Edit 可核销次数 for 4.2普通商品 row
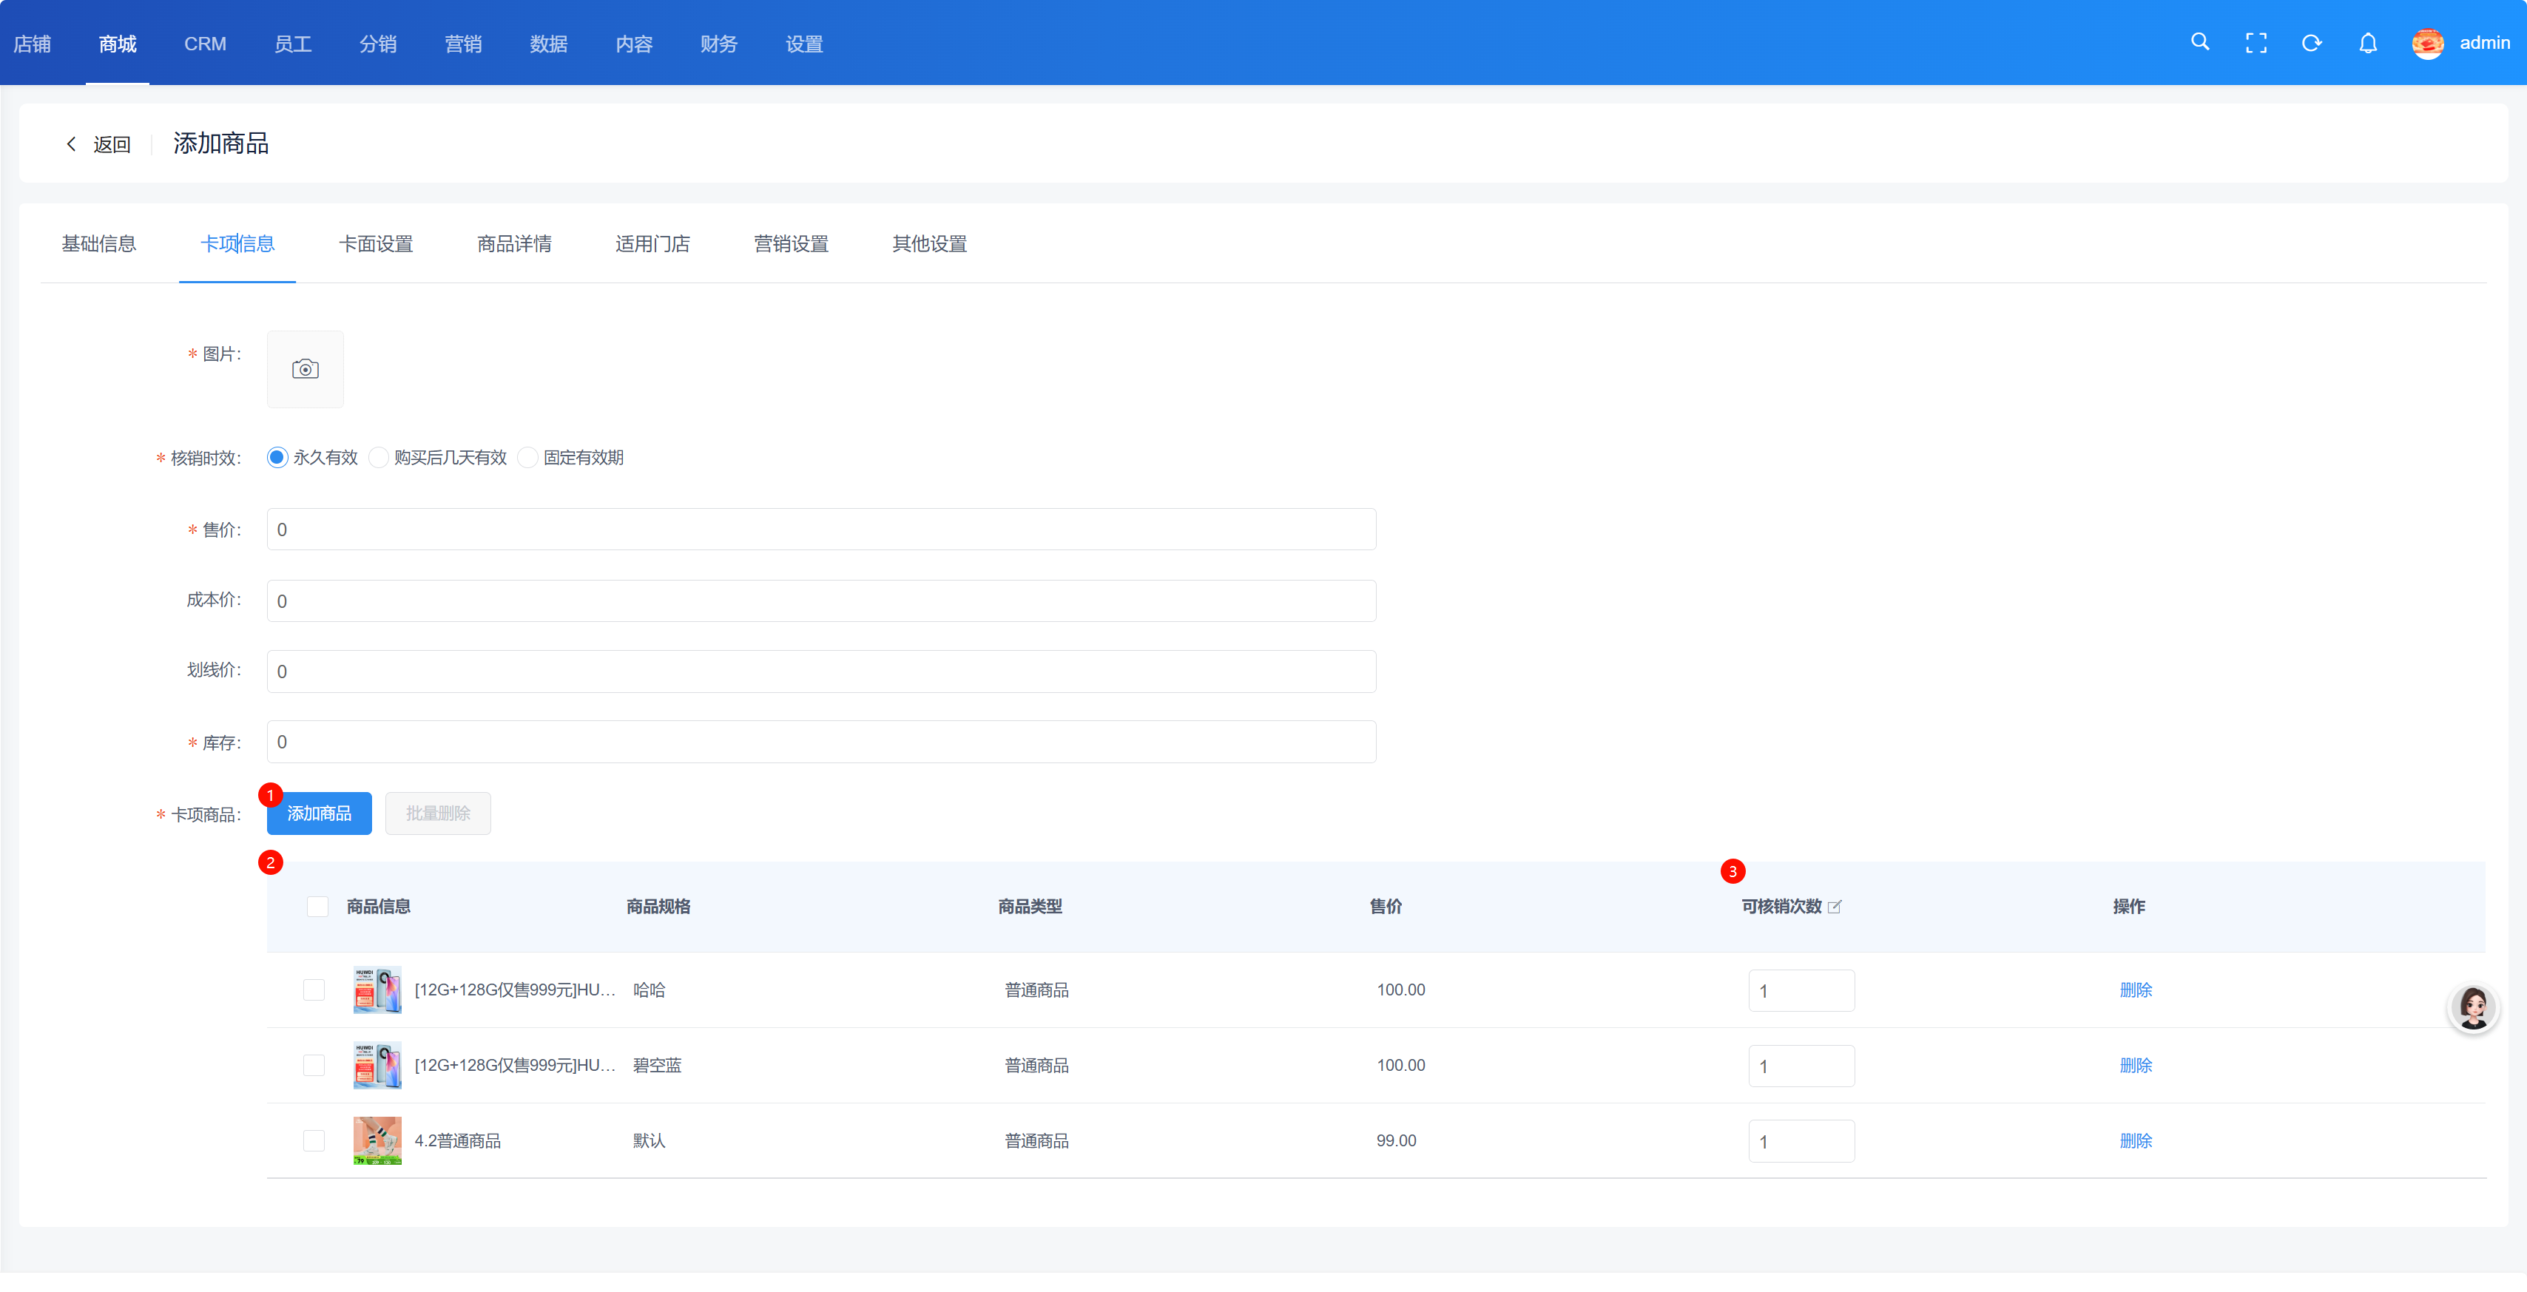 [1801, 1141]
